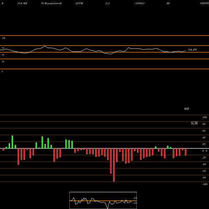
Task: Click the RSI axis label 30
Action: coord(3,61)
